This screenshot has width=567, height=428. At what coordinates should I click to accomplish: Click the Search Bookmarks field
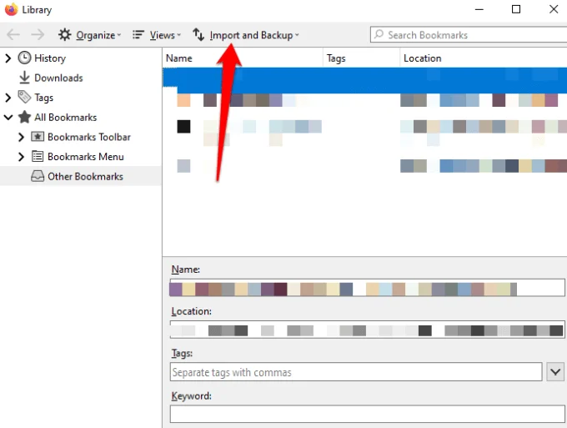pyautogui.click(x=469, y=35)
